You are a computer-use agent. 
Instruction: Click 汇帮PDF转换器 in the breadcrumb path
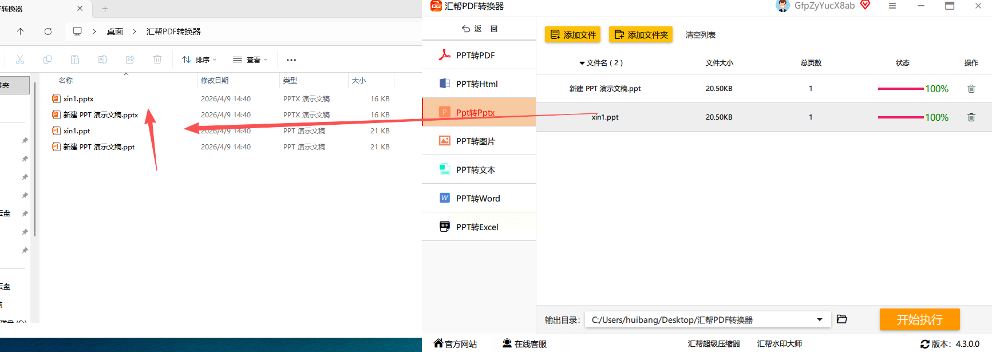173,31
